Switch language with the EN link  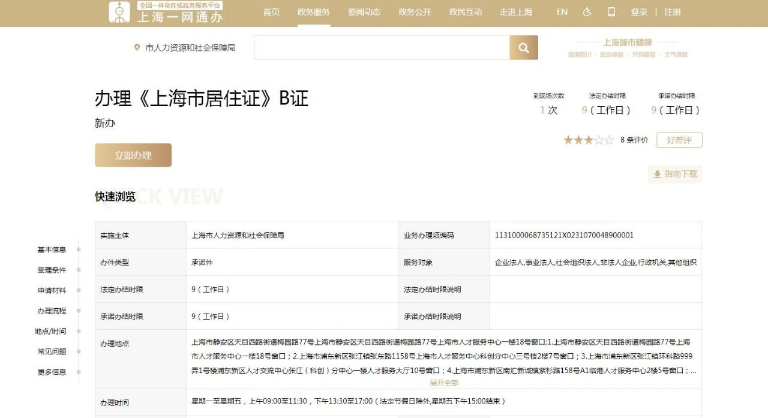562,12
